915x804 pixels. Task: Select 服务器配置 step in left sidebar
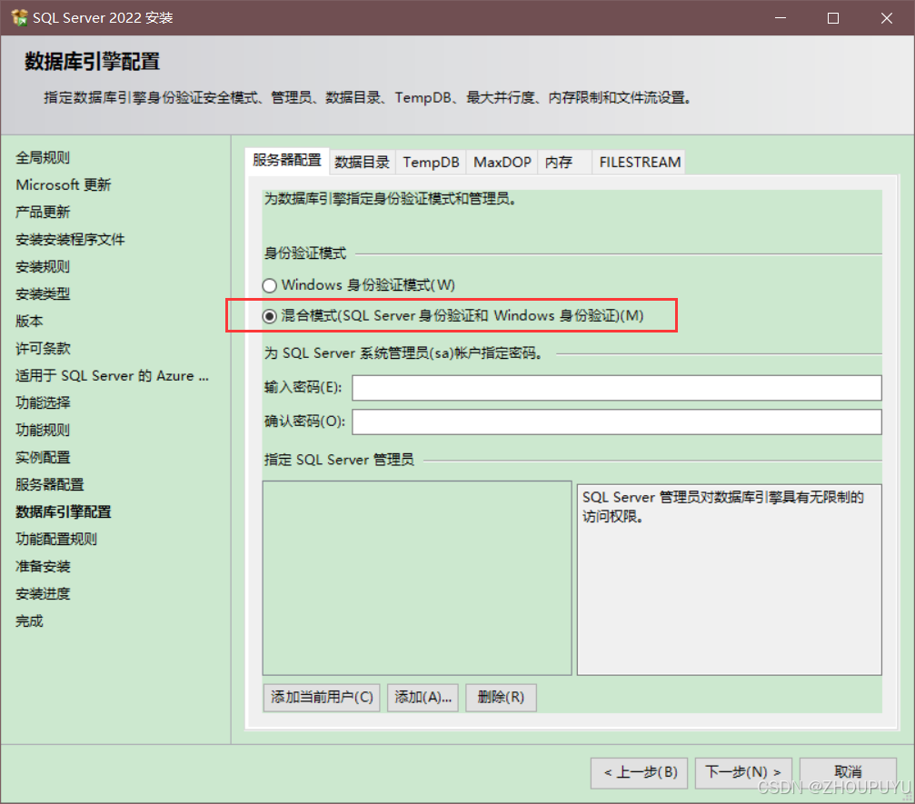[x=50, y=485]
